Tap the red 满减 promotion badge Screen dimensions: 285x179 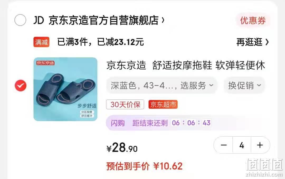41,42
